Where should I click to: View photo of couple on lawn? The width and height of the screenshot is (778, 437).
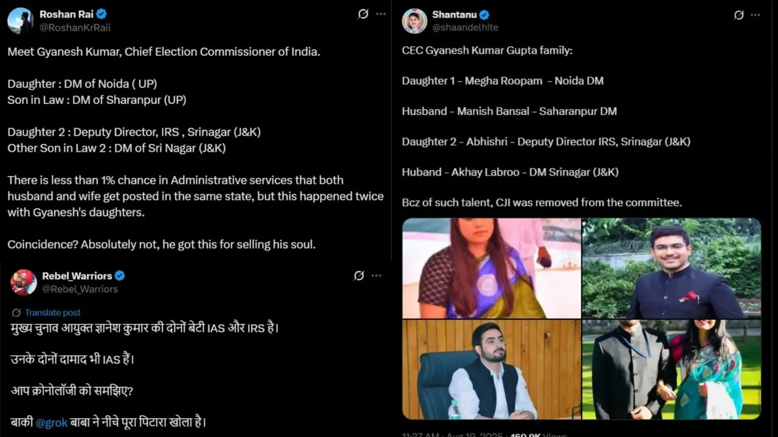672,370
